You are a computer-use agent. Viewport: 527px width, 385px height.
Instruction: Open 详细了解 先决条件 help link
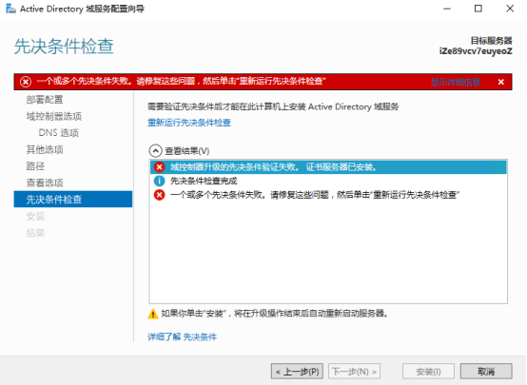click(182, 337)
